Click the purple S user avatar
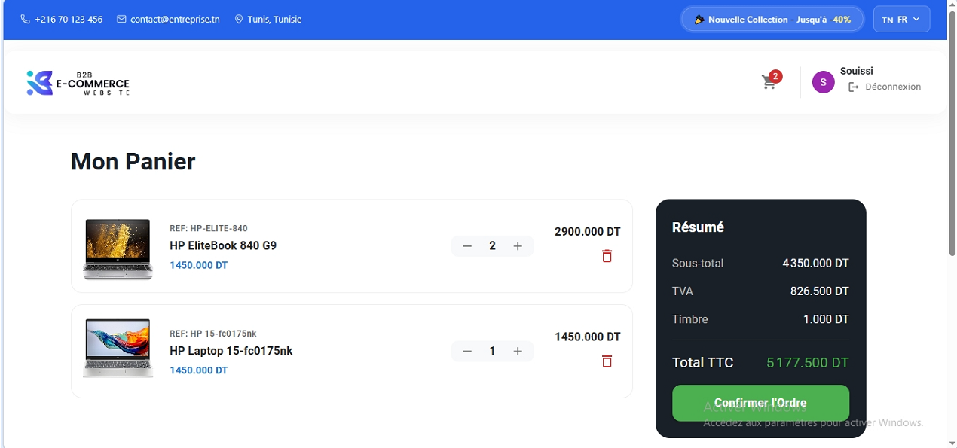957x448 pixels. pyautogui.click(x=823, y=82)
